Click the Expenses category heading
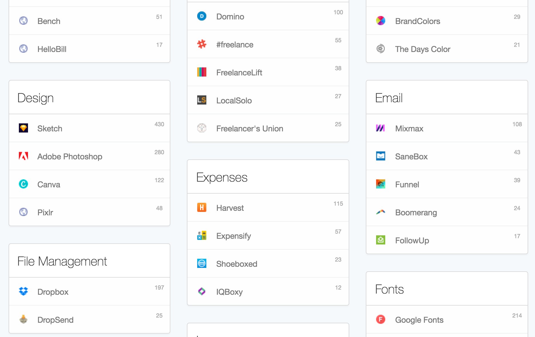Viewport: 535px width, 337px height. pyautogui.click(x=222, y=177)
